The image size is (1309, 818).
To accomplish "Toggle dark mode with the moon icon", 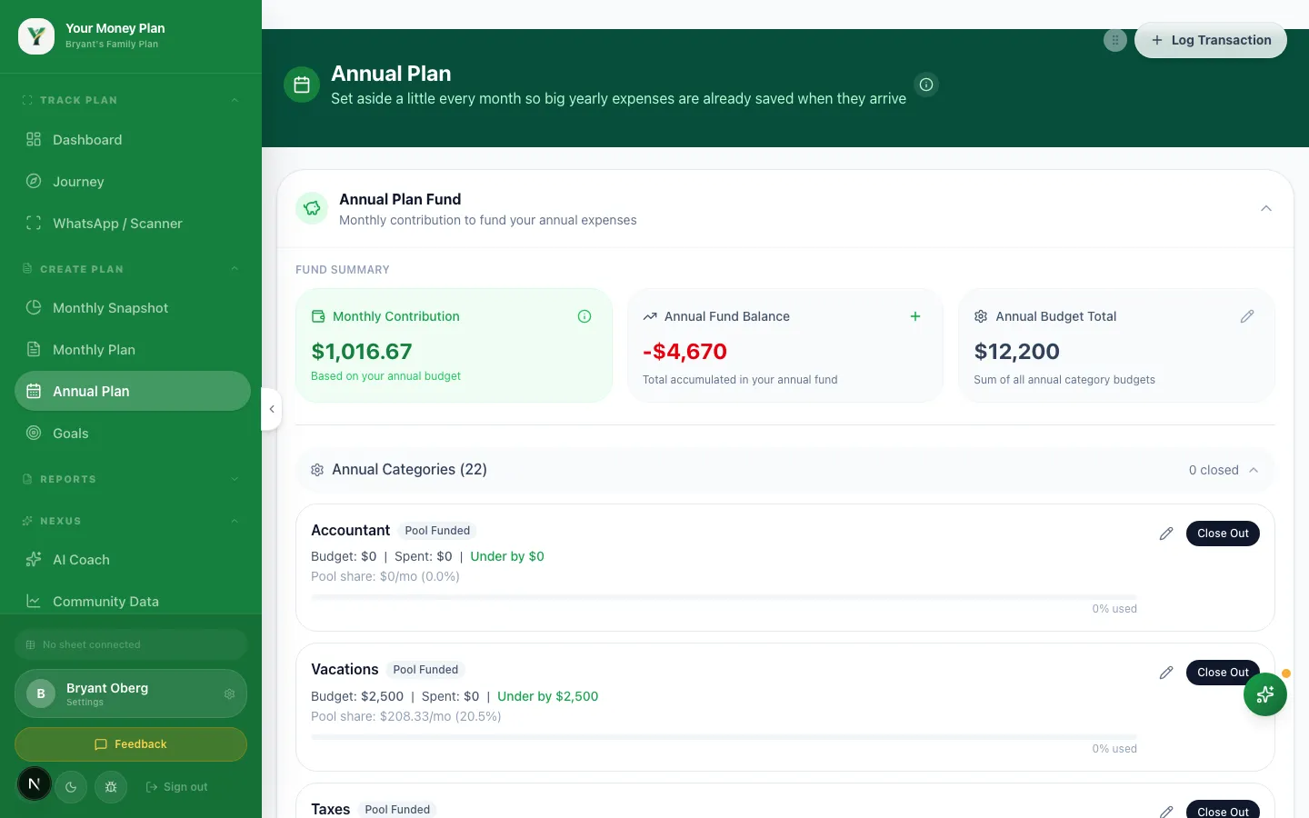I will (71, 787).
